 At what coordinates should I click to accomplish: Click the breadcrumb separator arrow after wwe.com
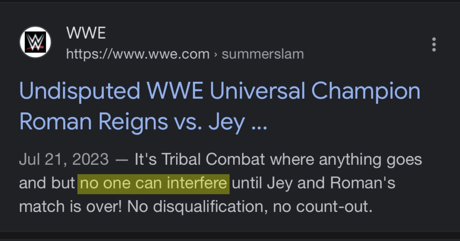(x=216, y=54)
